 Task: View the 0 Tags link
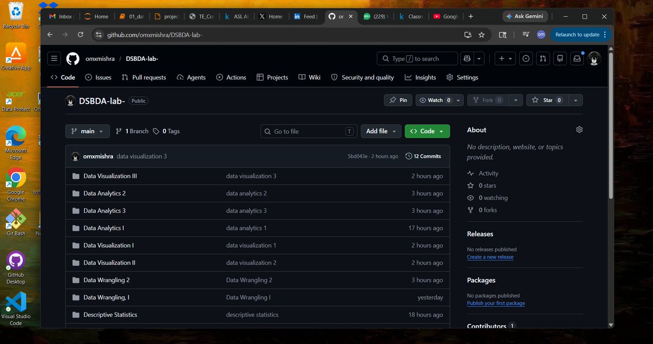coord(167,131)
